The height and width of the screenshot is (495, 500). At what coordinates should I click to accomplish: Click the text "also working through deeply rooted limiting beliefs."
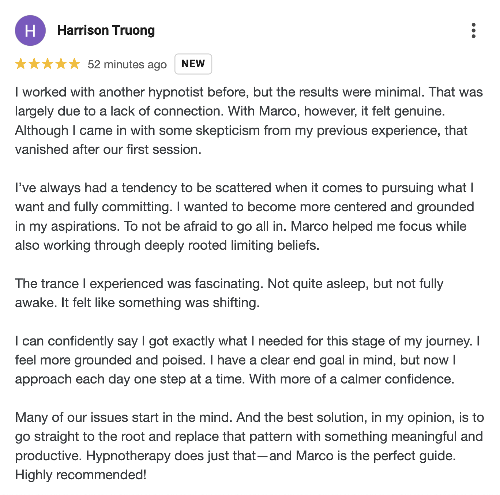[167, 245]
